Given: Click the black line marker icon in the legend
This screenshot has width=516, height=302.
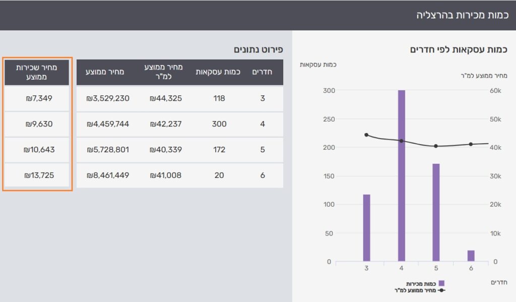Looking at the screenshot, I should coord(441,290).
